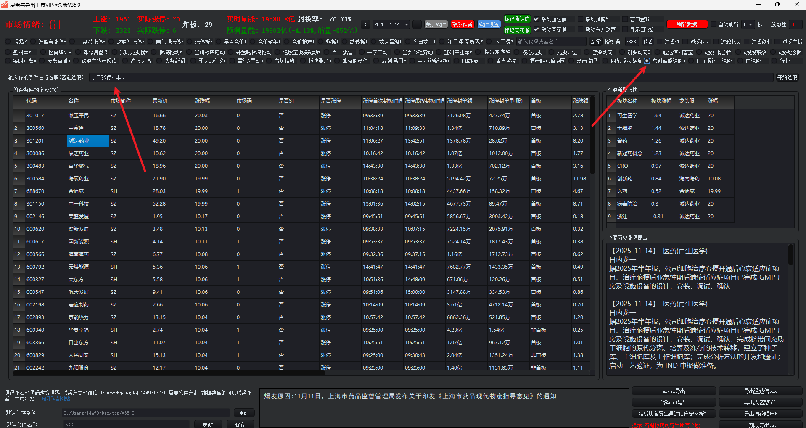Viewport: 806px width, 428px height.
Task: Select the 题材库* radio option
Action: point(8,52)
